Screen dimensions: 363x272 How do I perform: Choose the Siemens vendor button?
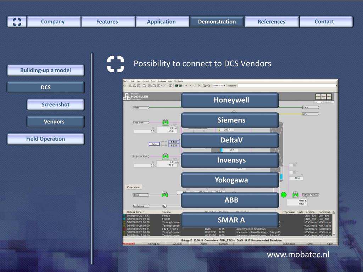tap(230, 120)
